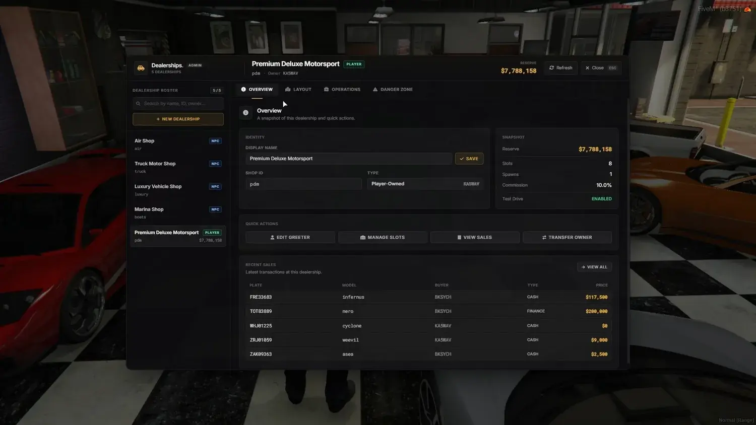The height and width of the screenshot is (425, 756).
Task: Click the Transfer Owner button
Action: click(567, 237)
